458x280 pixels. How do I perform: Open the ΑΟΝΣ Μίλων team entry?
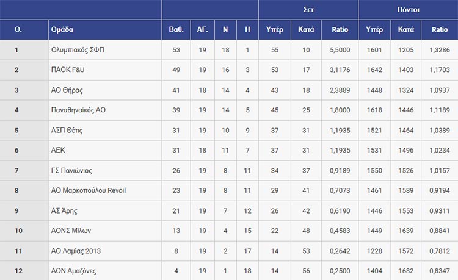(73, 231)
